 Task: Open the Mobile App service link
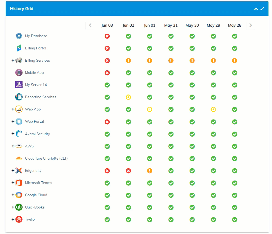click(34, 73)
